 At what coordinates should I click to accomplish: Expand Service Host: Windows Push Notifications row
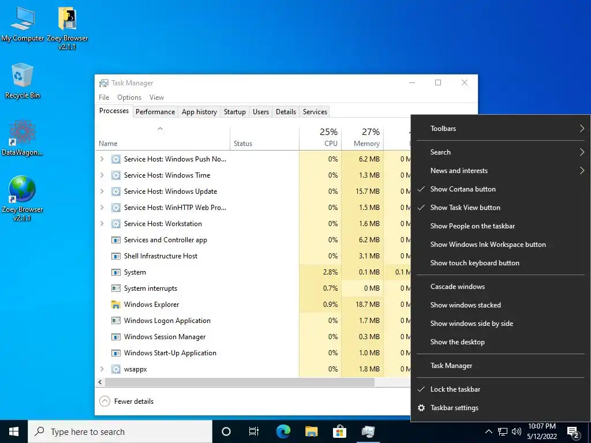pyautogui.click(x=102, y=159)
